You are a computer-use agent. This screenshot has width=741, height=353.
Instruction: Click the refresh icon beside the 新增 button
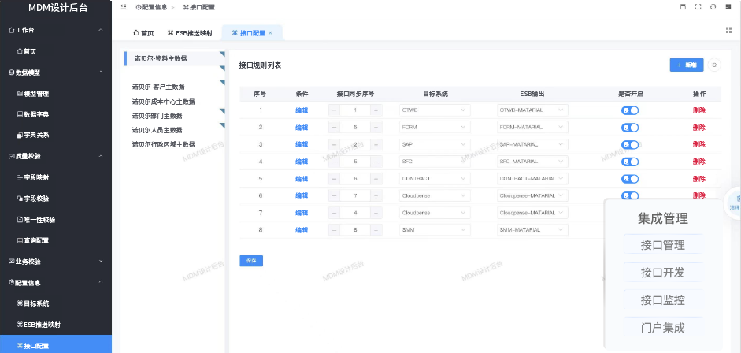[x=714, y=65]
